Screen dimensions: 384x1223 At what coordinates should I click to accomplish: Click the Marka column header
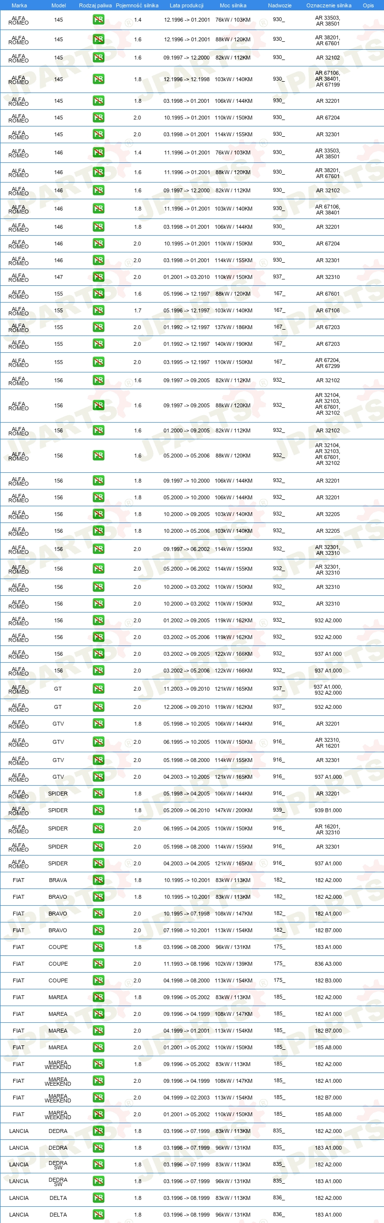click(19, 5)
